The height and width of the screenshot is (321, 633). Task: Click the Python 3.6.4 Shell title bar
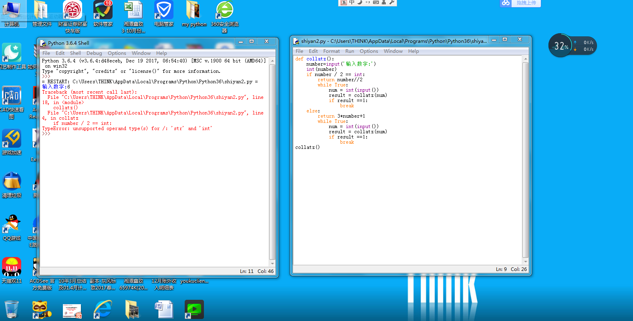click(x=136, y=43)
